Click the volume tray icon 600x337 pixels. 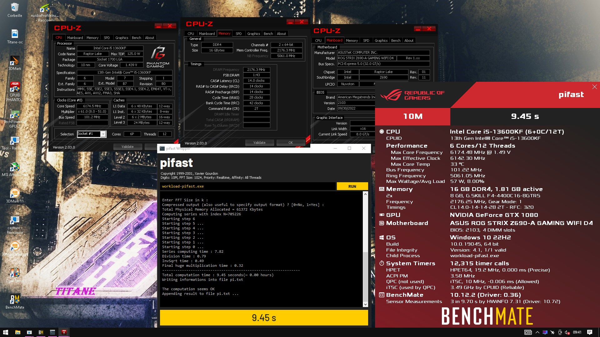point(567,332)
